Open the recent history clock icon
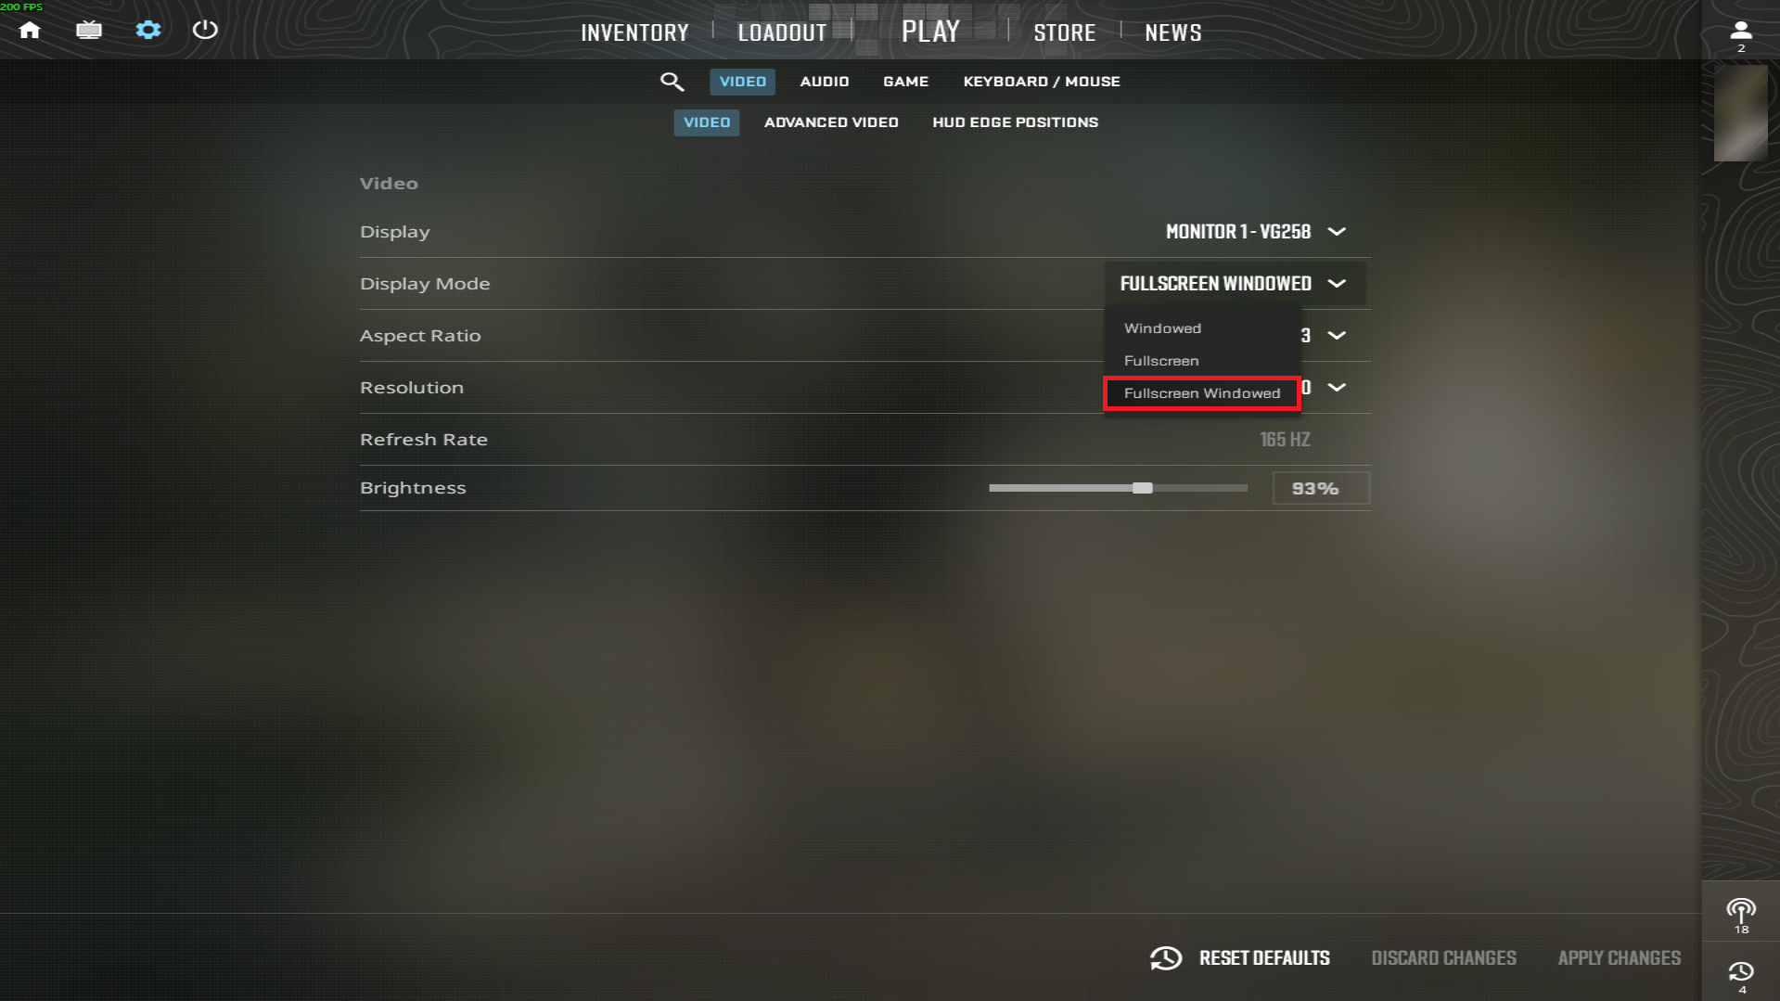Screen dimensions: 1780x1001 point(1741,977)
